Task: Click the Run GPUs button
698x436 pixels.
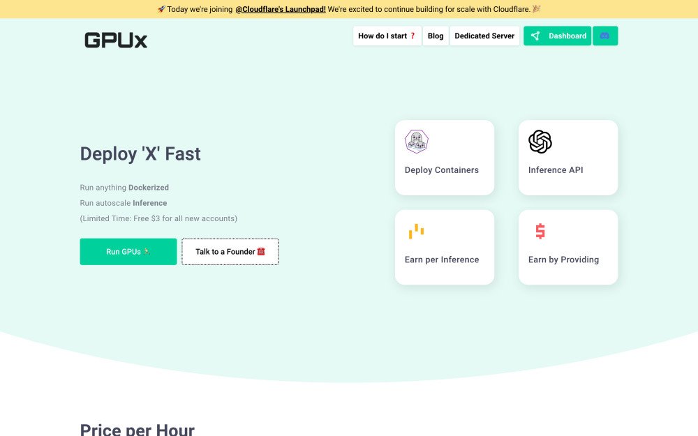Action: (128, 252)
